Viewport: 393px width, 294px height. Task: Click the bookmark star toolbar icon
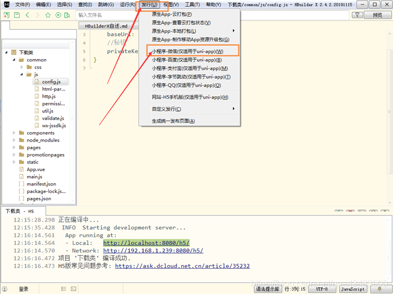pos(48,15)
